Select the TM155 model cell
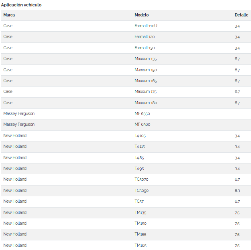 pyautogui.click(x=140, y=234)
